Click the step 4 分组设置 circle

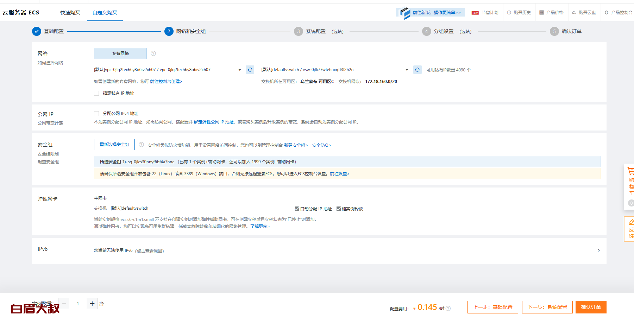click(426, 31)
